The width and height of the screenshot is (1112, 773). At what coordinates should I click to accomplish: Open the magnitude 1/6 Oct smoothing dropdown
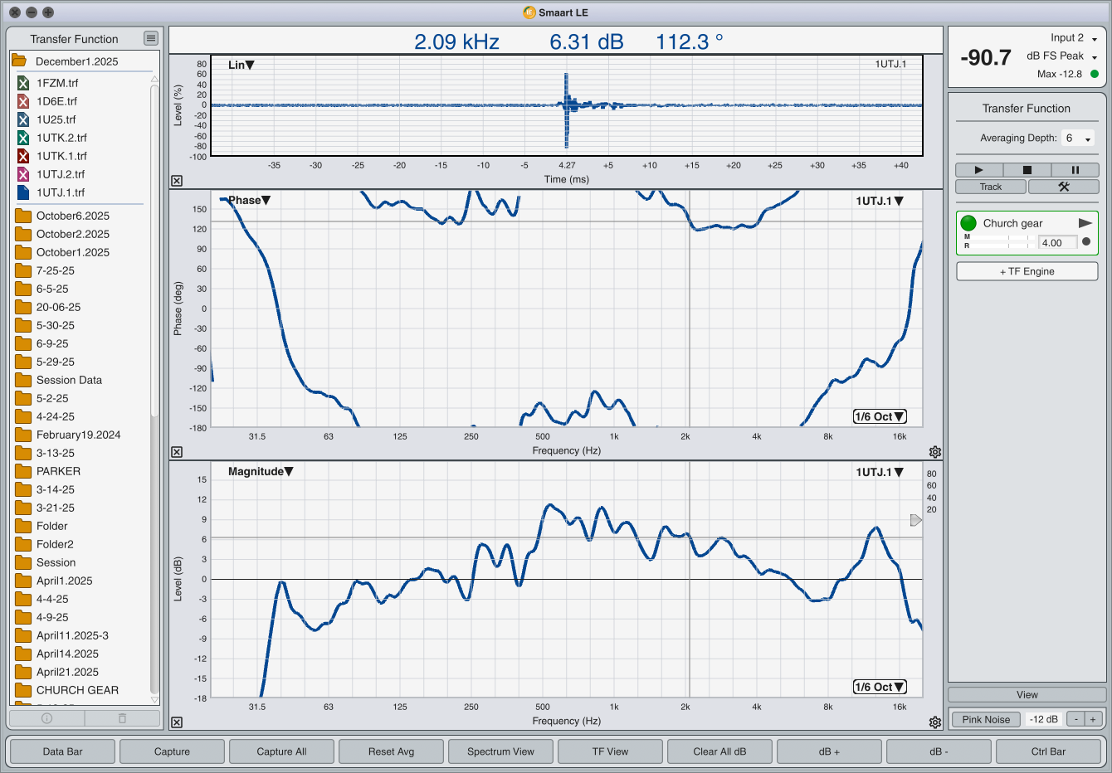880,687
